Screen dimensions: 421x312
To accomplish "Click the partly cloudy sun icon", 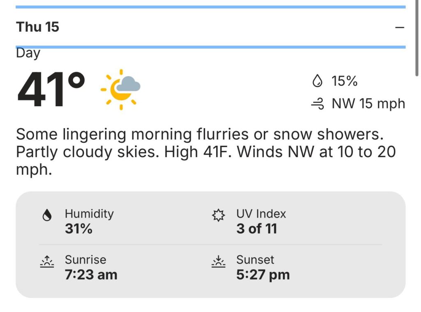I will point(121,89).
